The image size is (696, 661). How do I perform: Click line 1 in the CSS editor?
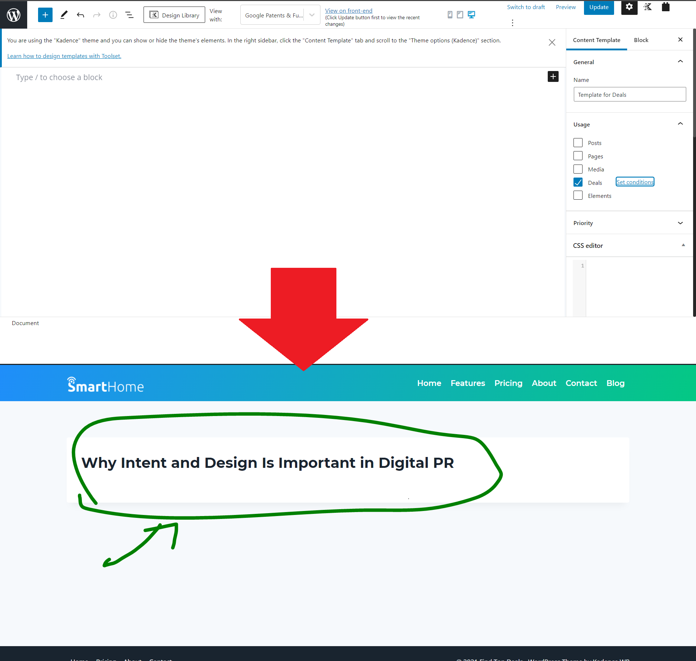638,266
